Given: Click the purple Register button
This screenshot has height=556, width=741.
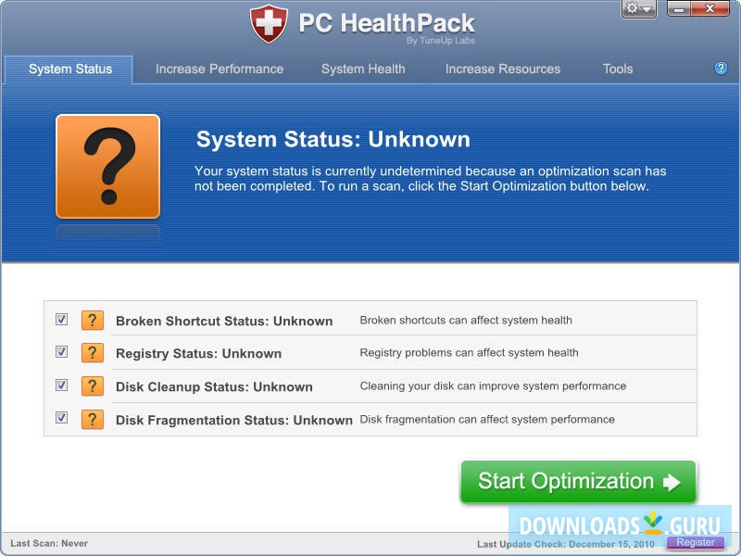Looking at the screenshot, I should pyautogui.click(x=696, y=542).
